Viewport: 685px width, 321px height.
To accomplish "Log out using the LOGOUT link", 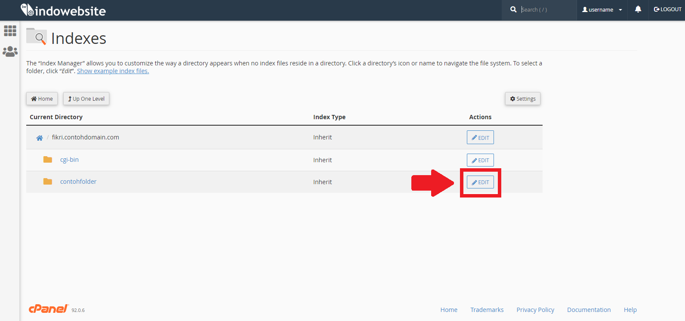I will [x=667, y=9].
